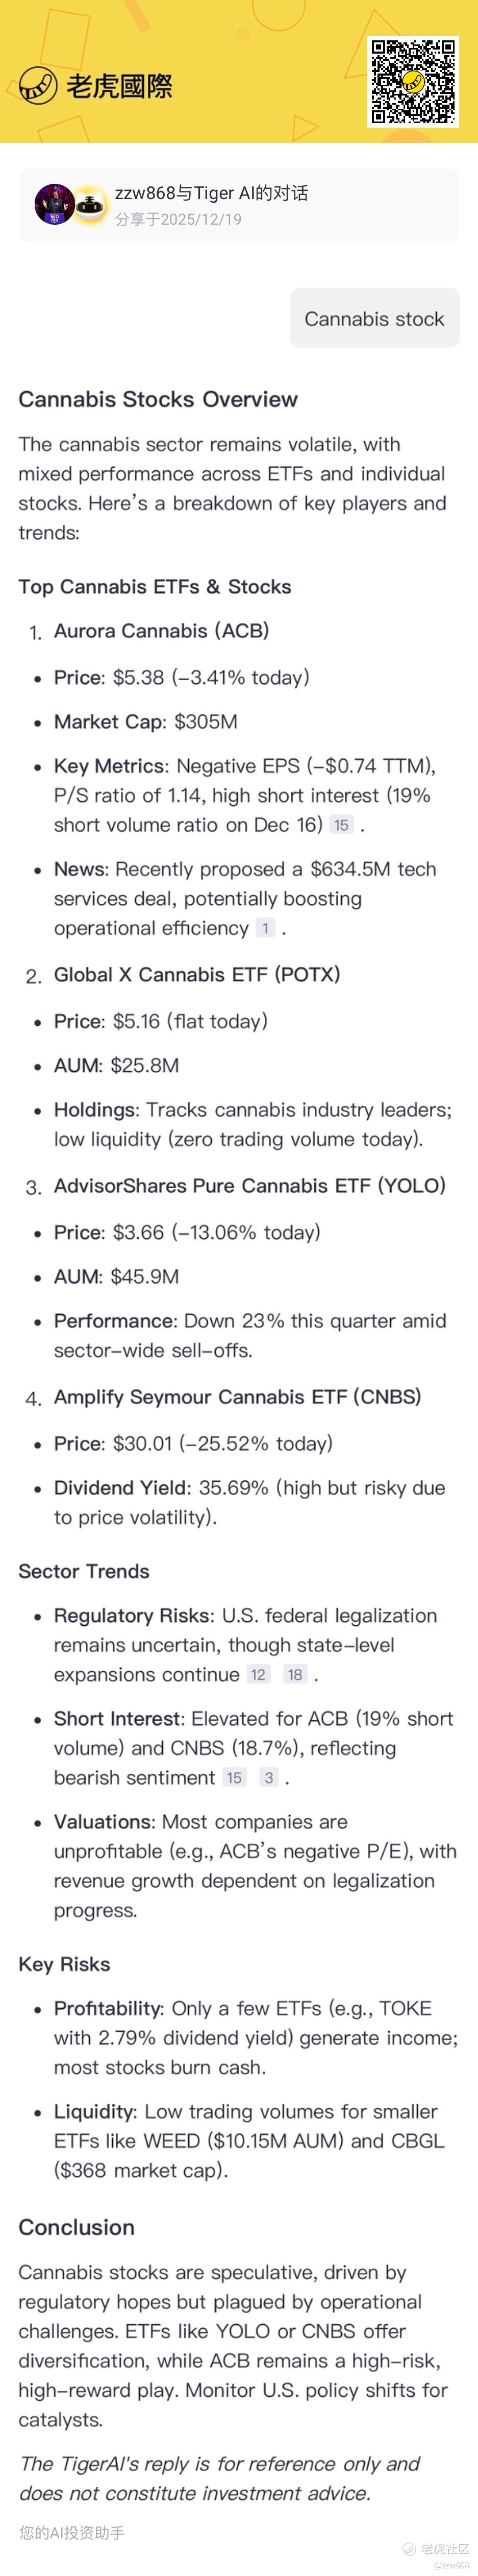Screen dimensions: 478x2576
Task: Open the zzw868 user avatar
Action: coord(54,204)
